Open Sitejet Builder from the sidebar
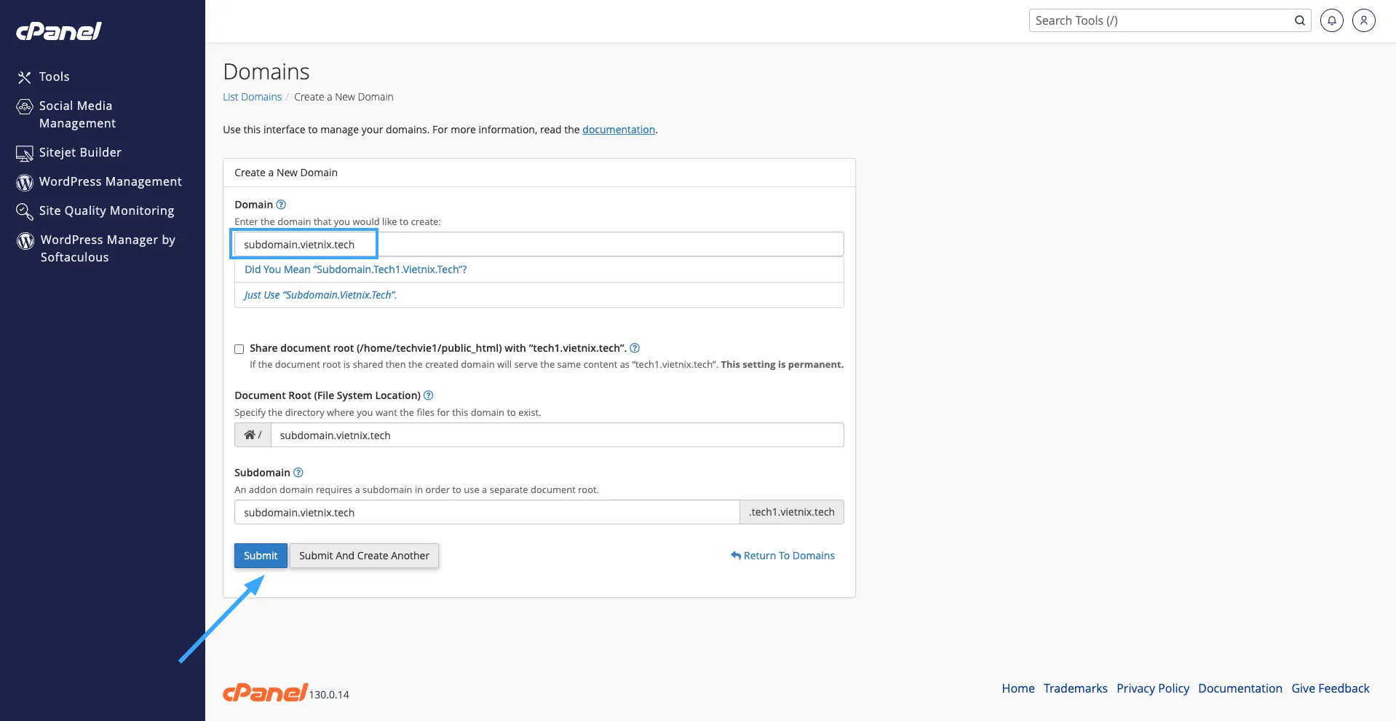1396x721 pixels. [x=80, y=152]
